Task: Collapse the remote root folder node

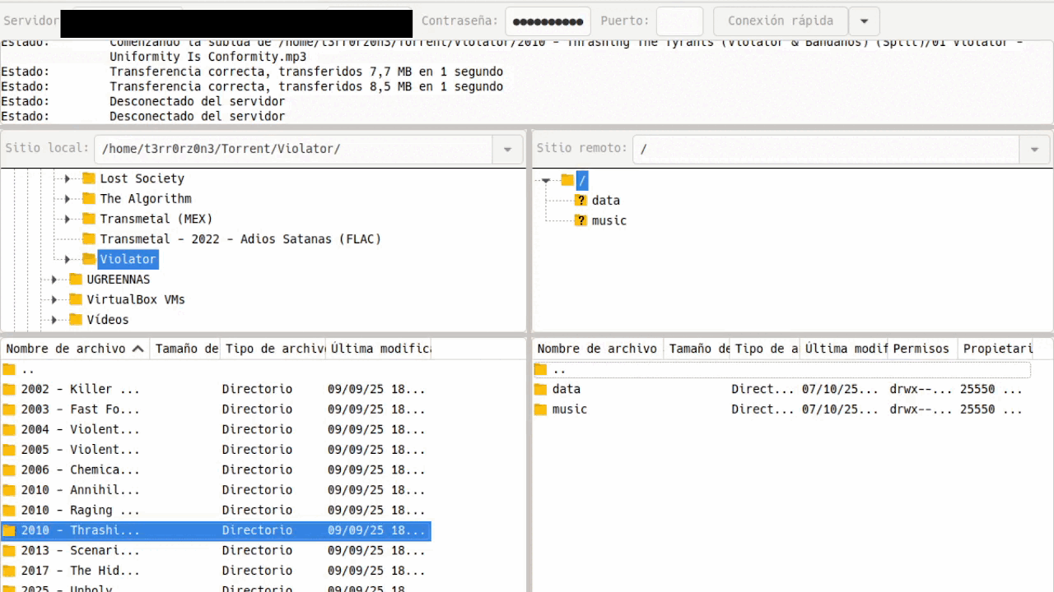Action: pos(545,181)
